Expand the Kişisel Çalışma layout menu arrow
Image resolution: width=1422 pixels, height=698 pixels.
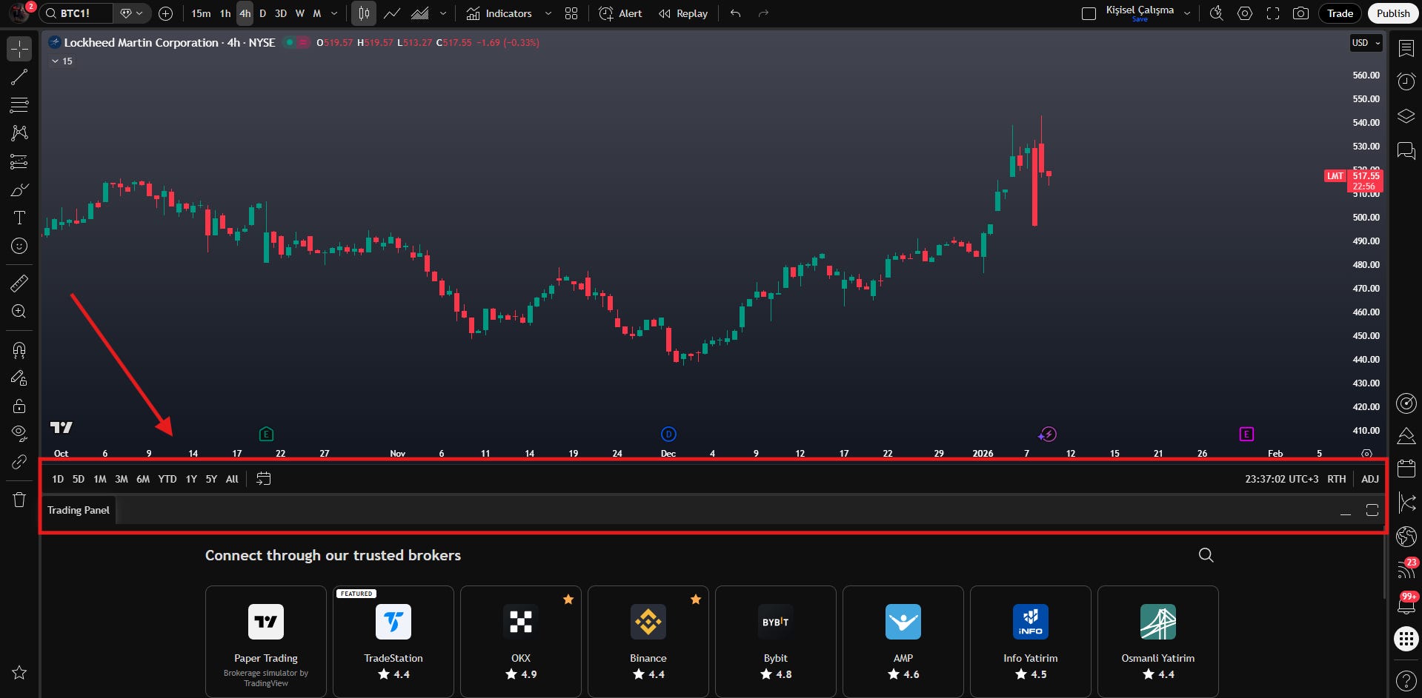pyautogui.click(x=1187, y=13)
